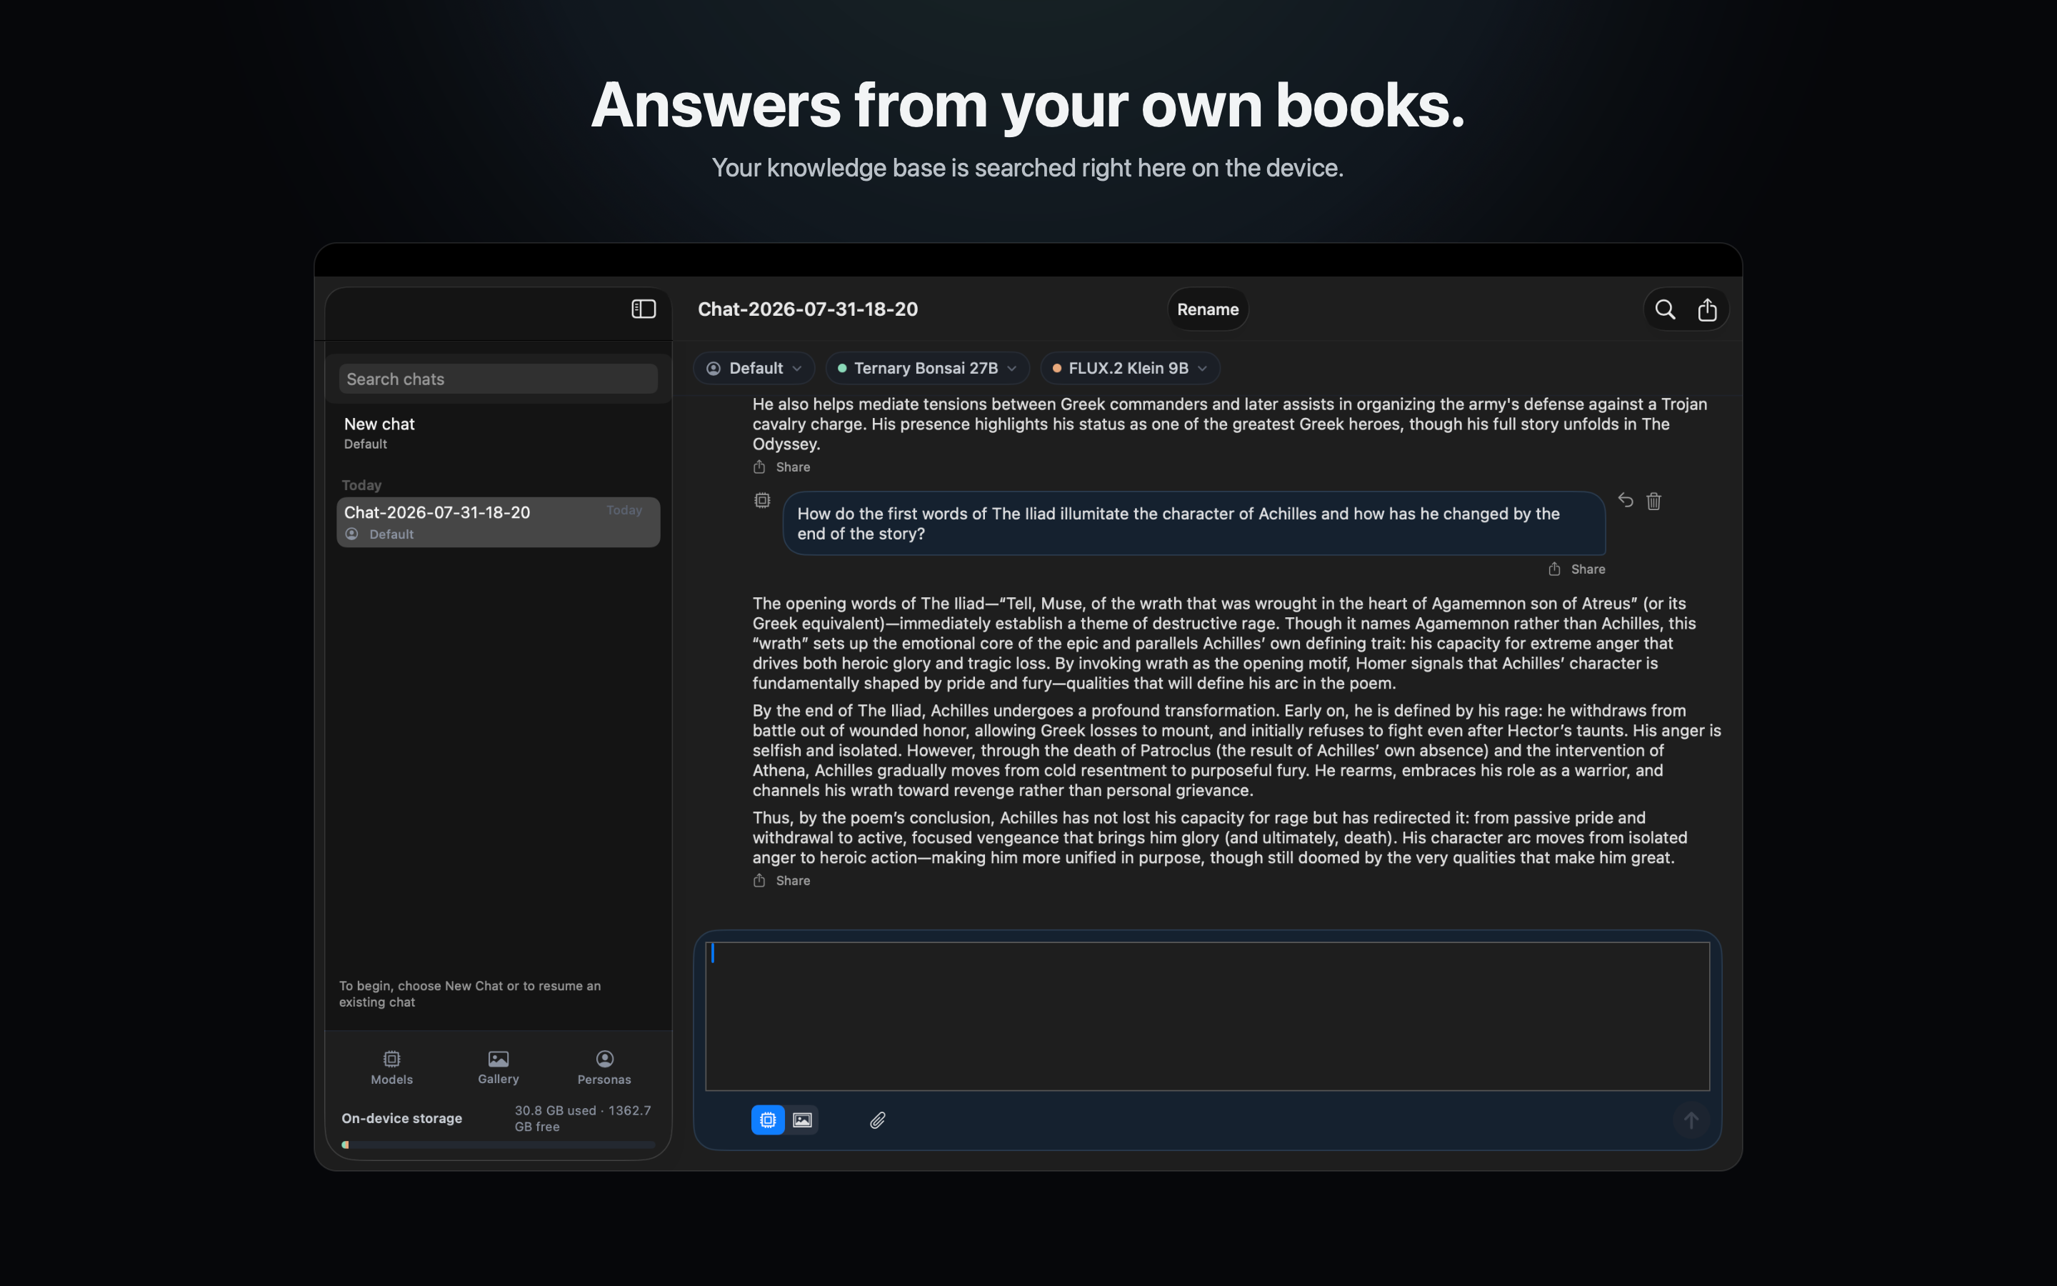
Task: Switch composer to text model mode
Action: [x=768, y=1120]
